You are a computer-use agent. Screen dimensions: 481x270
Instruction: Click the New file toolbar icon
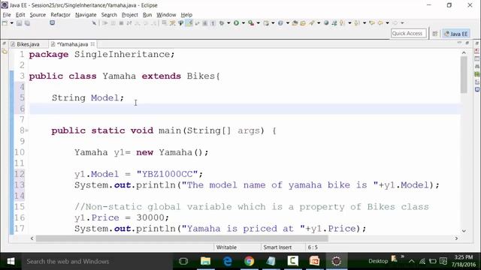pos(5,23)
